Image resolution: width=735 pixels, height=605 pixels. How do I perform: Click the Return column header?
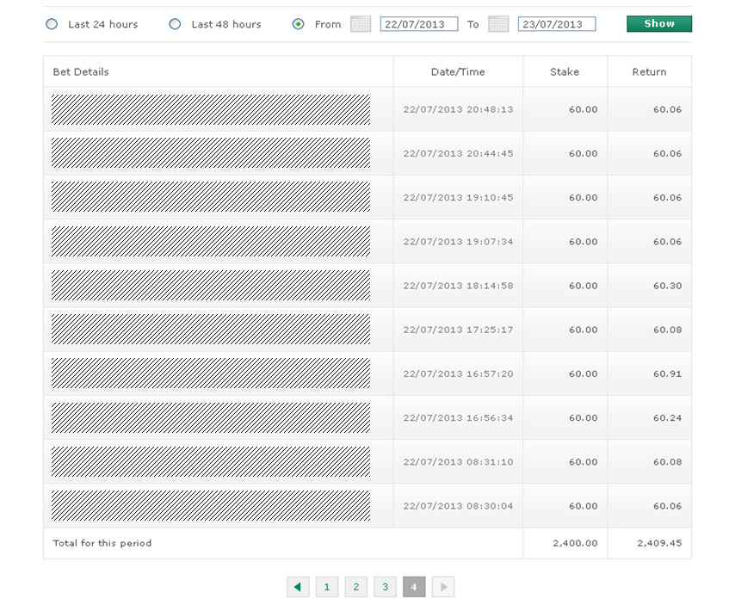649,72
